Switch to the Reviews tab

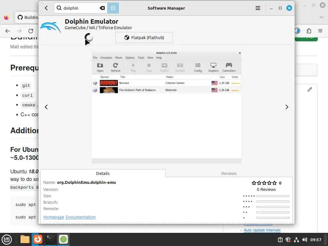click(229, 173)
